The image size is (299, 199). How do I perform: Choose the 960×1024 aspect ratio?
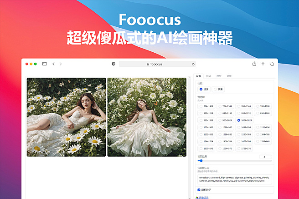(225, 120)
